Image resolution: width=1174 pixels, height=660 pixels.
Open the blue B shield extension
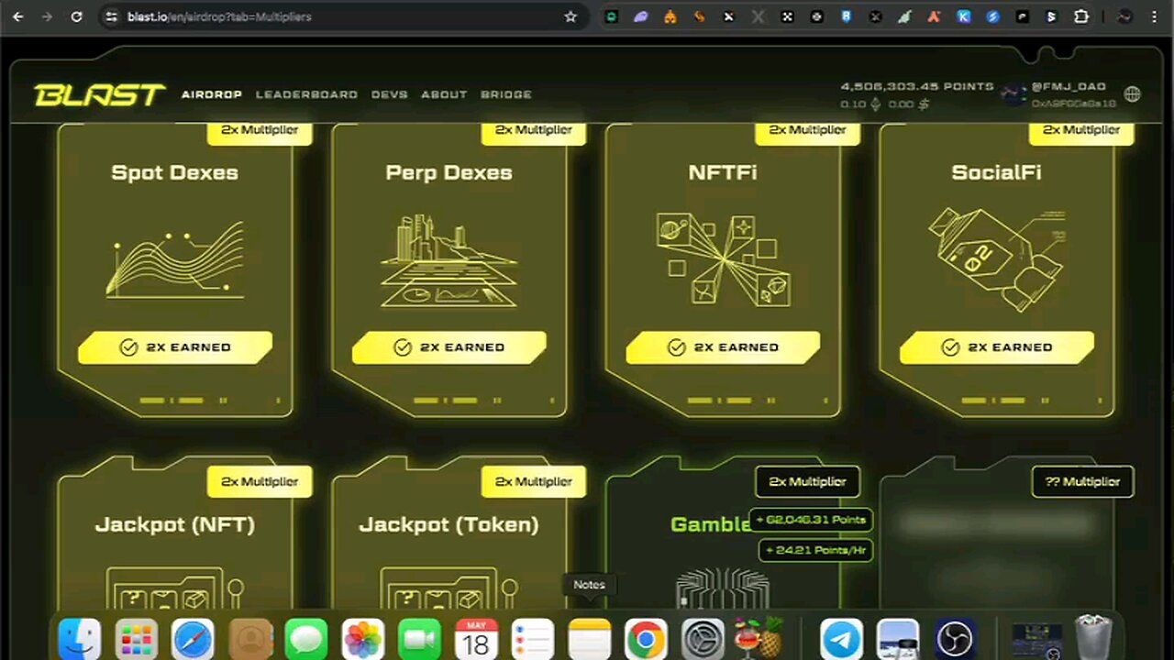coord(846,16)
